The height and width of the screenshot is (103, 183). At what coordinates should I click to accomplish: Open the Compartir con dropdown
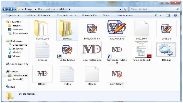(66, 15)
